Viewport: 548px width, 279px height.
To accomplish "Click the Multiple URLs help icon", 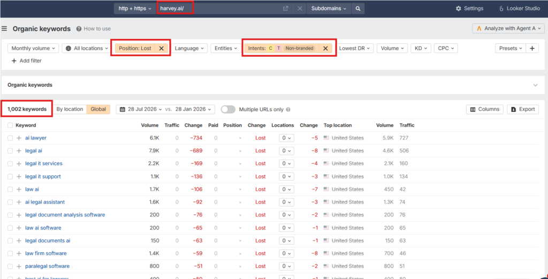I will point(288,109).
